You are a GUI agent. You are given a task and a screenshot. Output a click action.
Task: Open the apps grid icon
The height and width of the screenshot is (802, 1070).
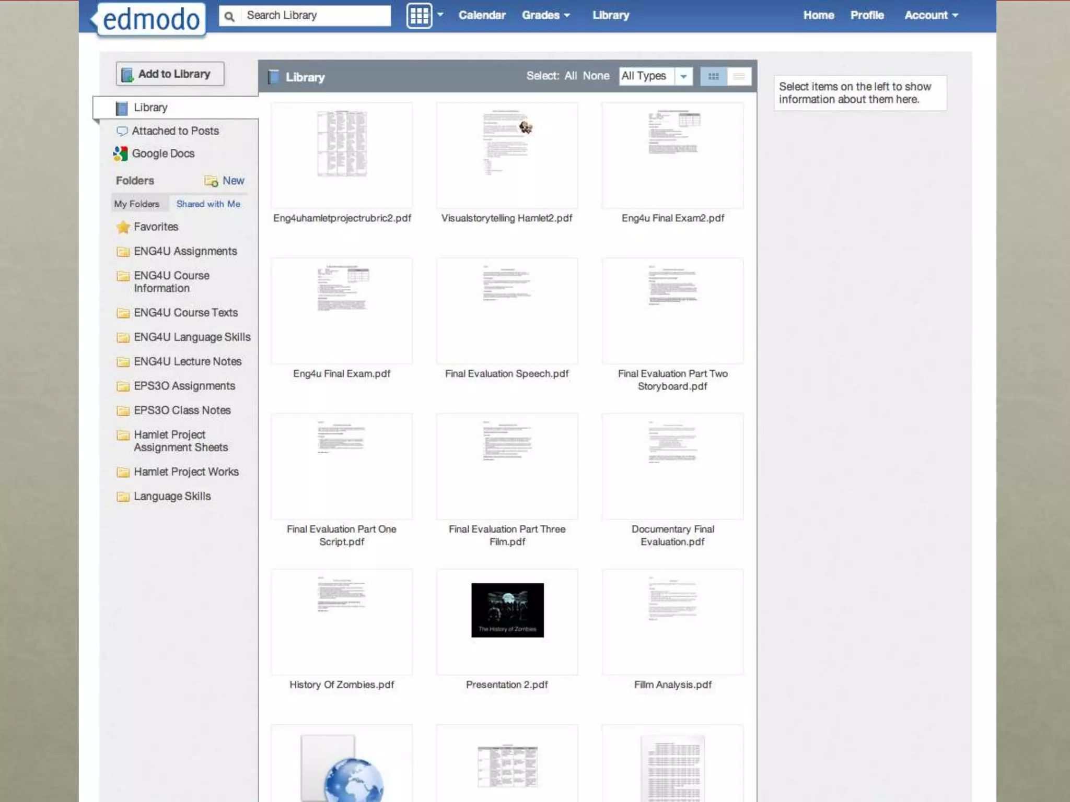[x=419, y=16]
